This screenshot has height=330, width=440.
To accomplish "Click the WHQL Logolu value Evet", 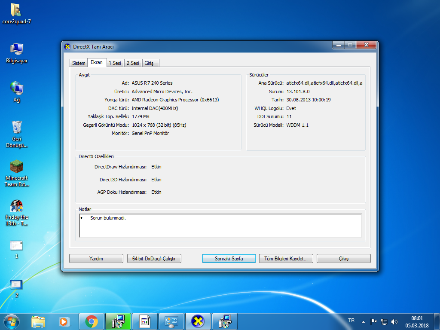I will [291, 108].
